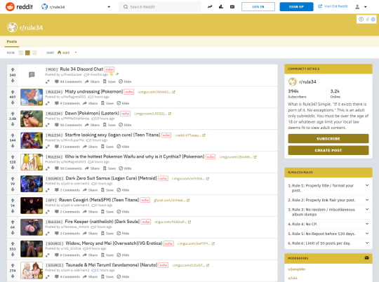The width and height of the screenshot is (379, 282).
Task: Message moderators via envelope icon
Action: (x=366, y=258)
